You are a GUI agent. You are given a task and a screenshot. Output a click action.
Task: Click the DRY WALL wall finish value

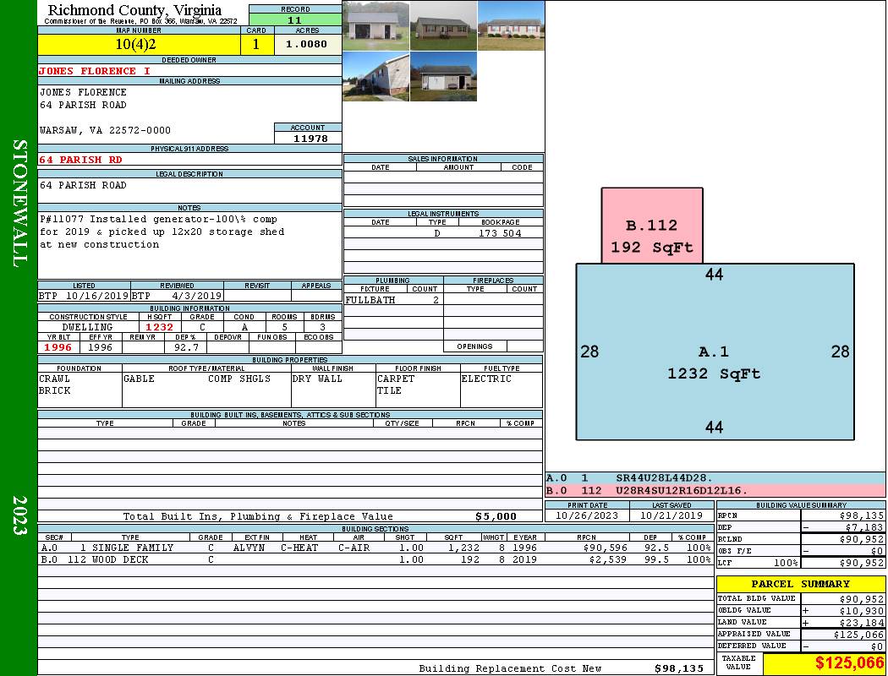[x=317, y=379]
